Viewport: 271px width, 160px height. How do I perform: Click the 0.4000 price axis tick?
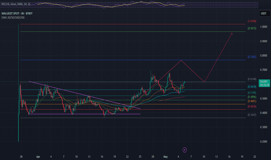263,113
